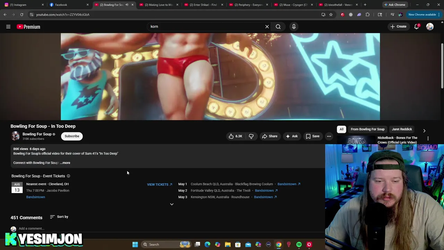Open Spotify from taskbar

coord(299,244)
